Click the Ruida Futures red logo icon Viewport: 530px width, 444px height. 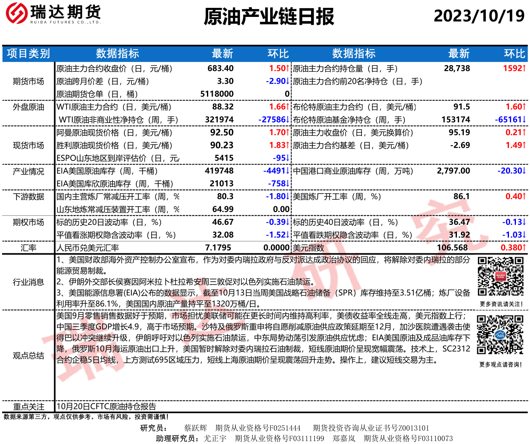pos(17,13)
